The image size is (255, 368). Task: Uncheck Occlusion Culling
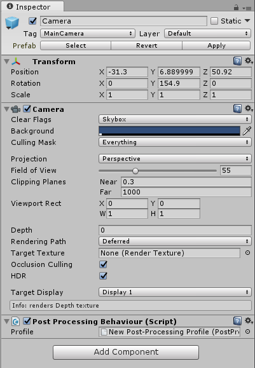(103, 264)
